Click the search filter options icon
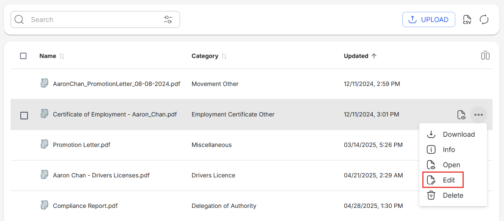The height and width of the screenshot is (221, 504). click(168, 19)
